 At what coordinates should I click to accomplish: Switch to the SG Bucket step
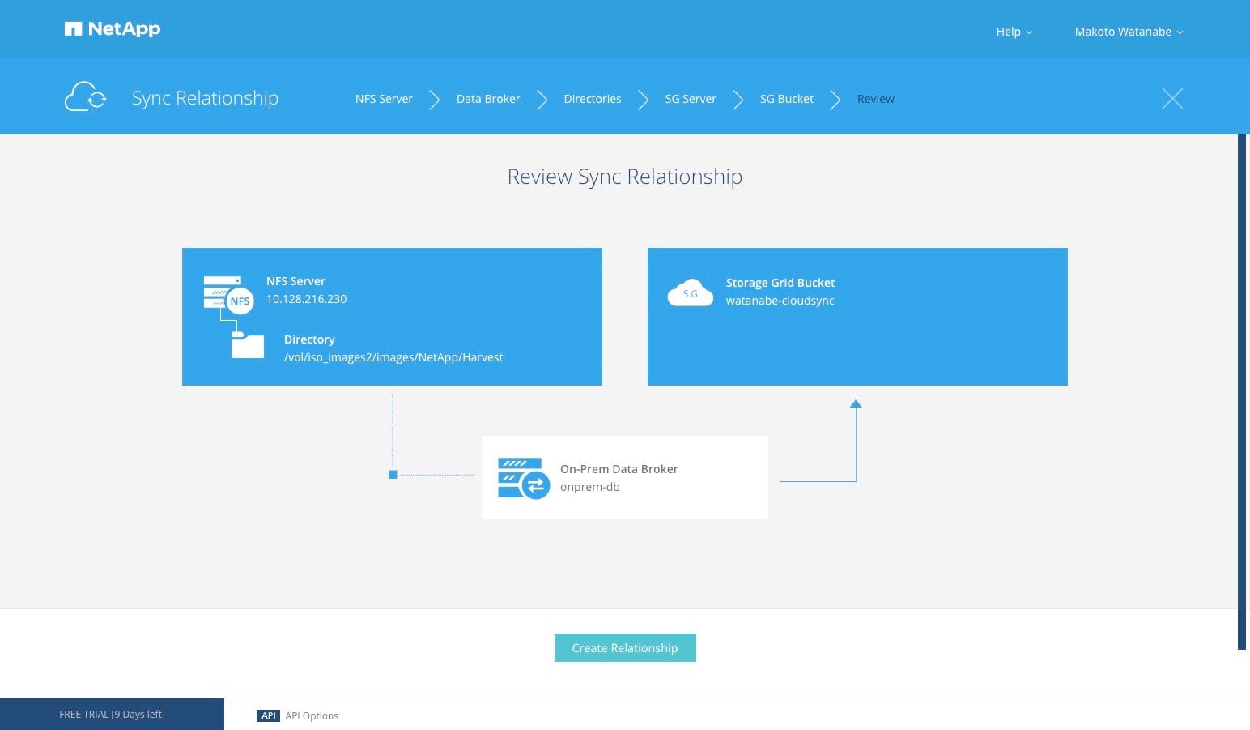point(786,98)
